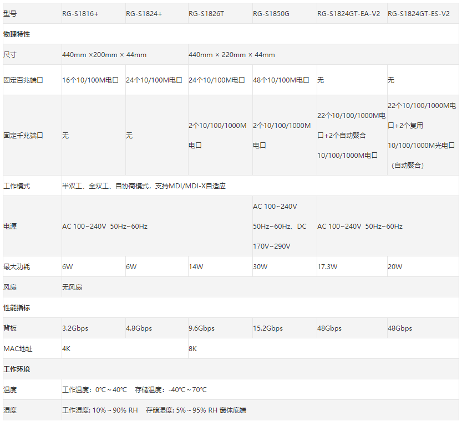The width and height of the screenshot is (462, 422).
Task: Click the 30W power value
Action: (261, 266)
